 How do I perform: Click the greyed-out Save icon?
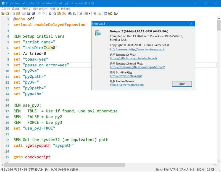point(24,14)
